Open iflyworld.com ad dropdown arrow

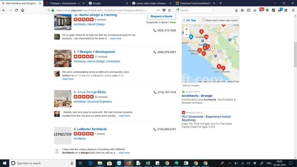point(201,113)
